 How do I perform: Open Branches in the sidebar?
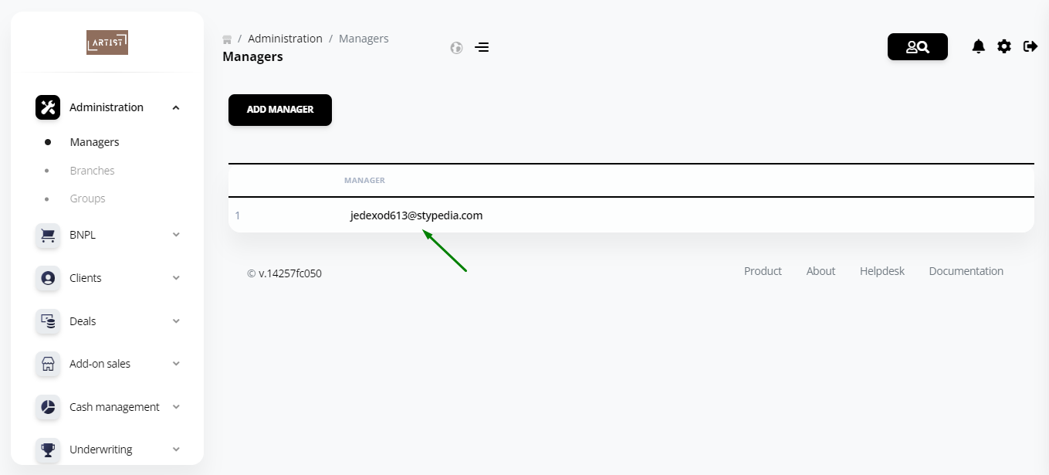[x=92, y=171]
